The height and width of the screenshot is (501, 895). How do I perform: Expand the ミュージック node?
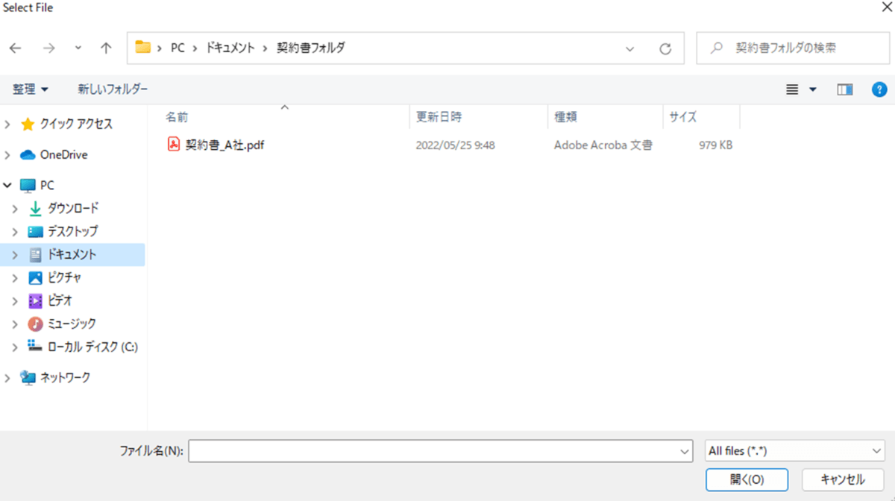pos(16,324)
